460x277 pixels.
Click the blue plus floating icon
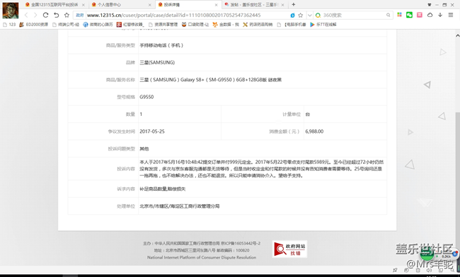pos(455,254)
